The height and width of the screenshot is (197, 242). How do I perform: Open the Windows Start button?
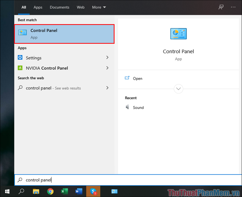pos(7,191)
